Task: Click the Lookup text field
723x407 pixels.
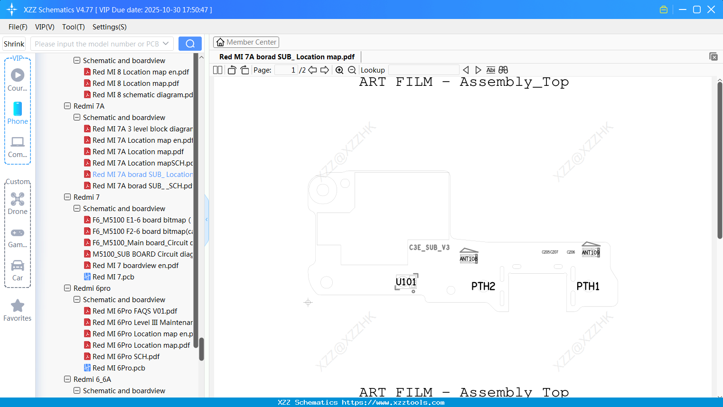Action: [423, 70]
